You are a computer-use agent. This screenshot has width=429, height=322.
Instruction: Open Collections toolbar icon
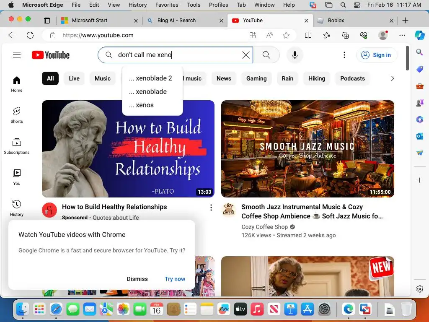point(345,35)
